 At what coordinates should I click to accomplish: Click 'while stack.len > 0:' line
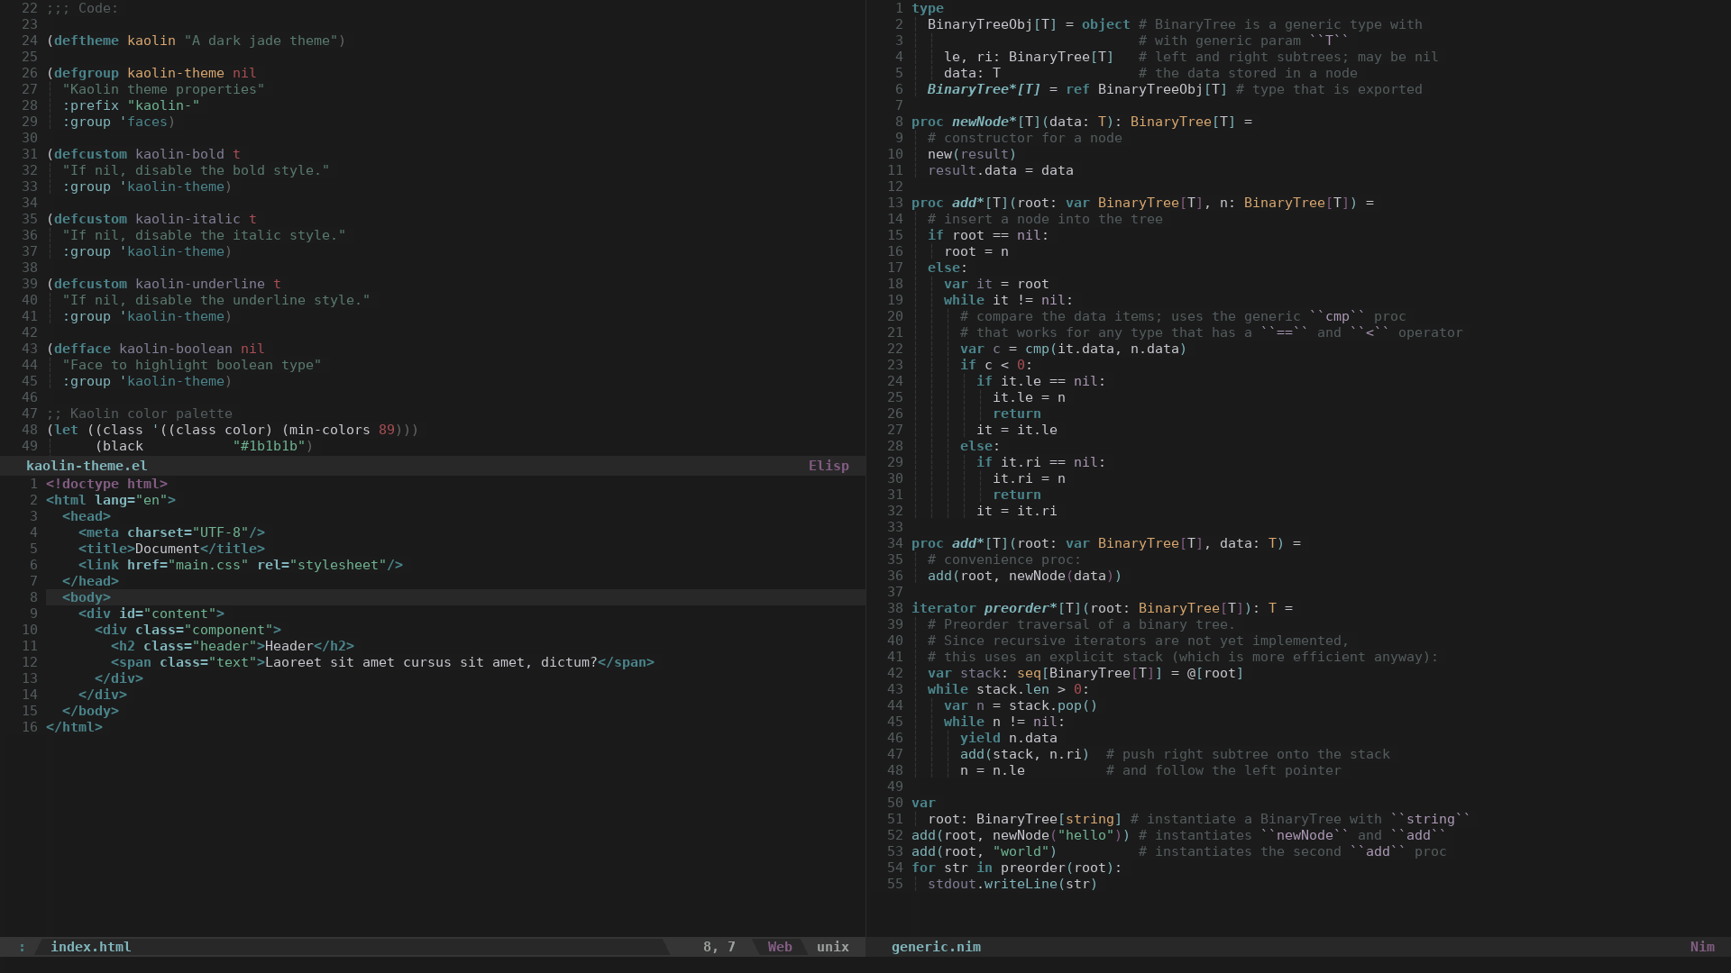tap(1009, 689)
